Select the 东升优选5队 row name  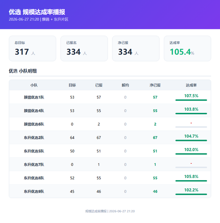(x=34, y=151)
